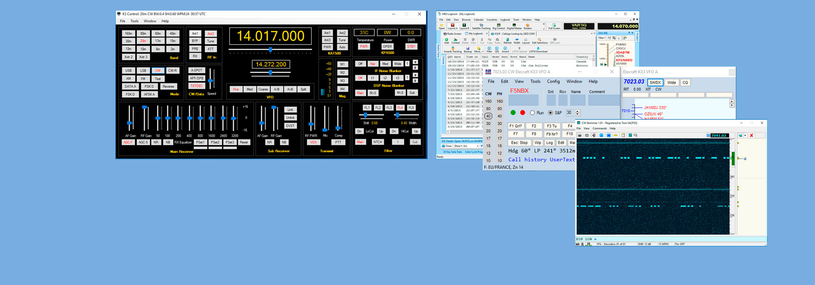Open Commands menu in CW Skimmer
The height and width of the screenshot is (285, 815).
(x=600, y=129)
